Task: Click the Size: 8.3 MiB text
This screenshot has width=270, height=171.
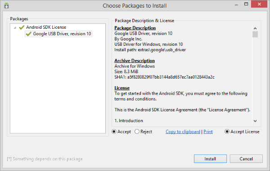Action: [126, 72]
